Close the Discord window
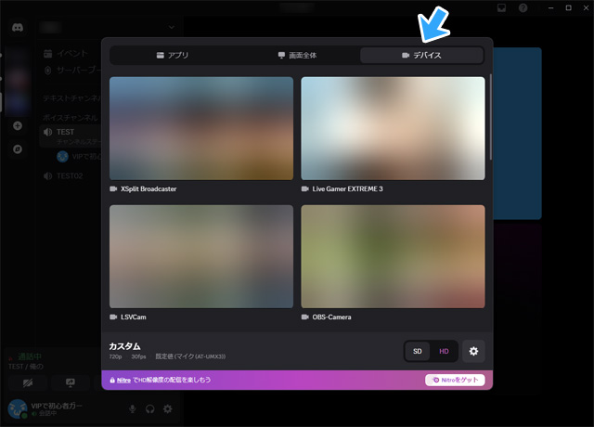This screenshot has height=427, width=594. pyautogui.click(x=586, y=7)
